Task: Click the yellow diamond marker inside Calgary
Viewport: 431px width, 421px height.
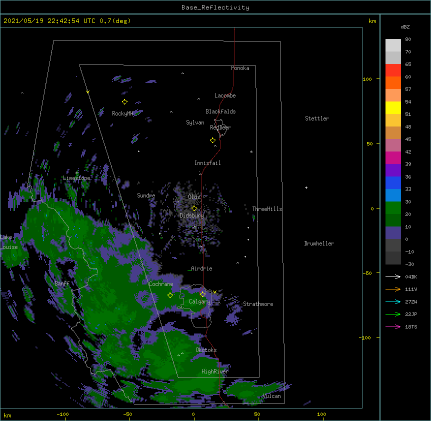Action: [x=202, y=294]
